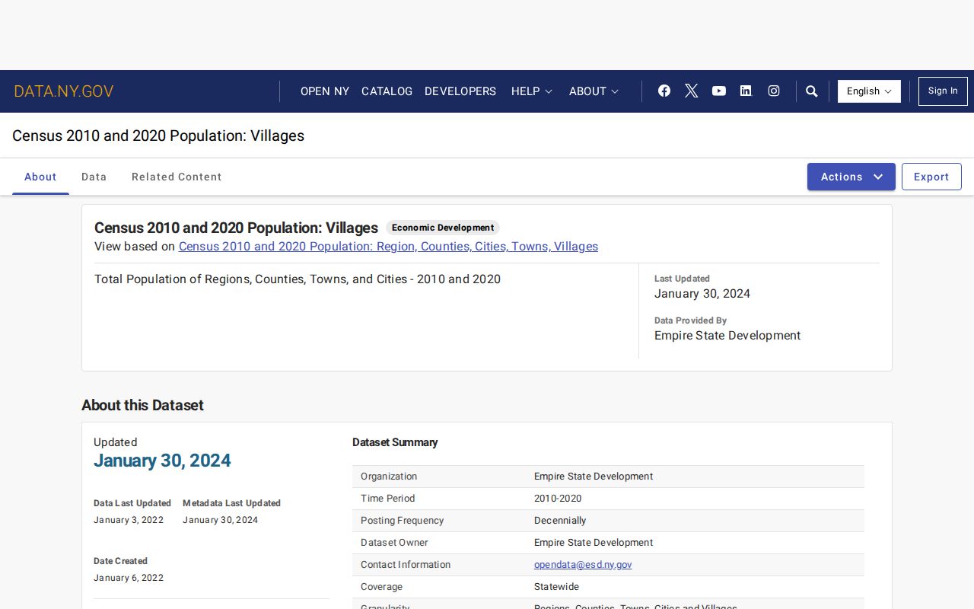This screenshot has width=974, height=609.
Task: Open the OPEN NY menu item
Action: click(x=325, y=91)
